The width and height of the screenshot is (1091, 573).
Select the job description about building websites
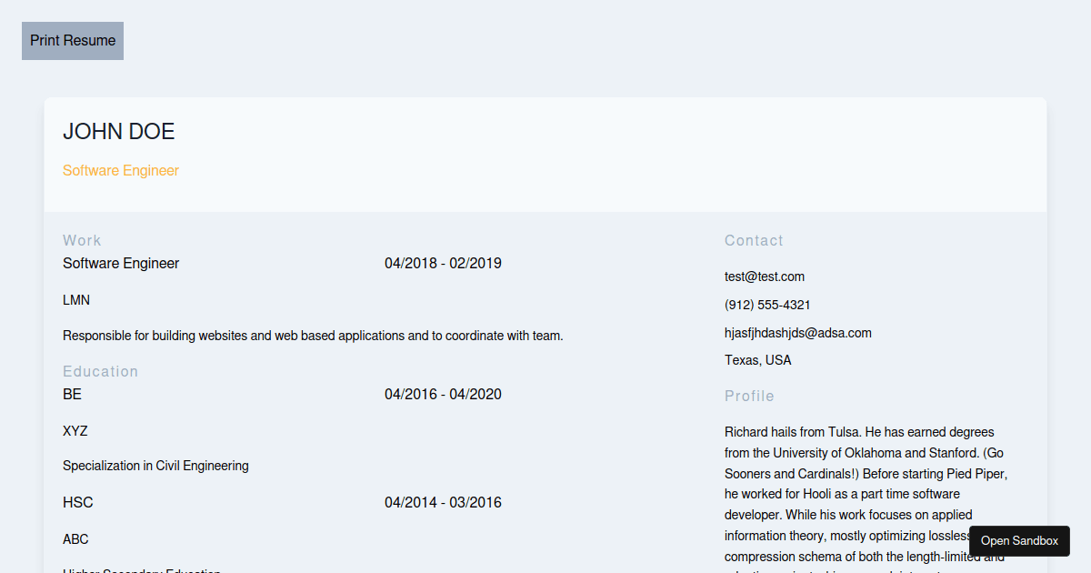click(x=313, y=336)
